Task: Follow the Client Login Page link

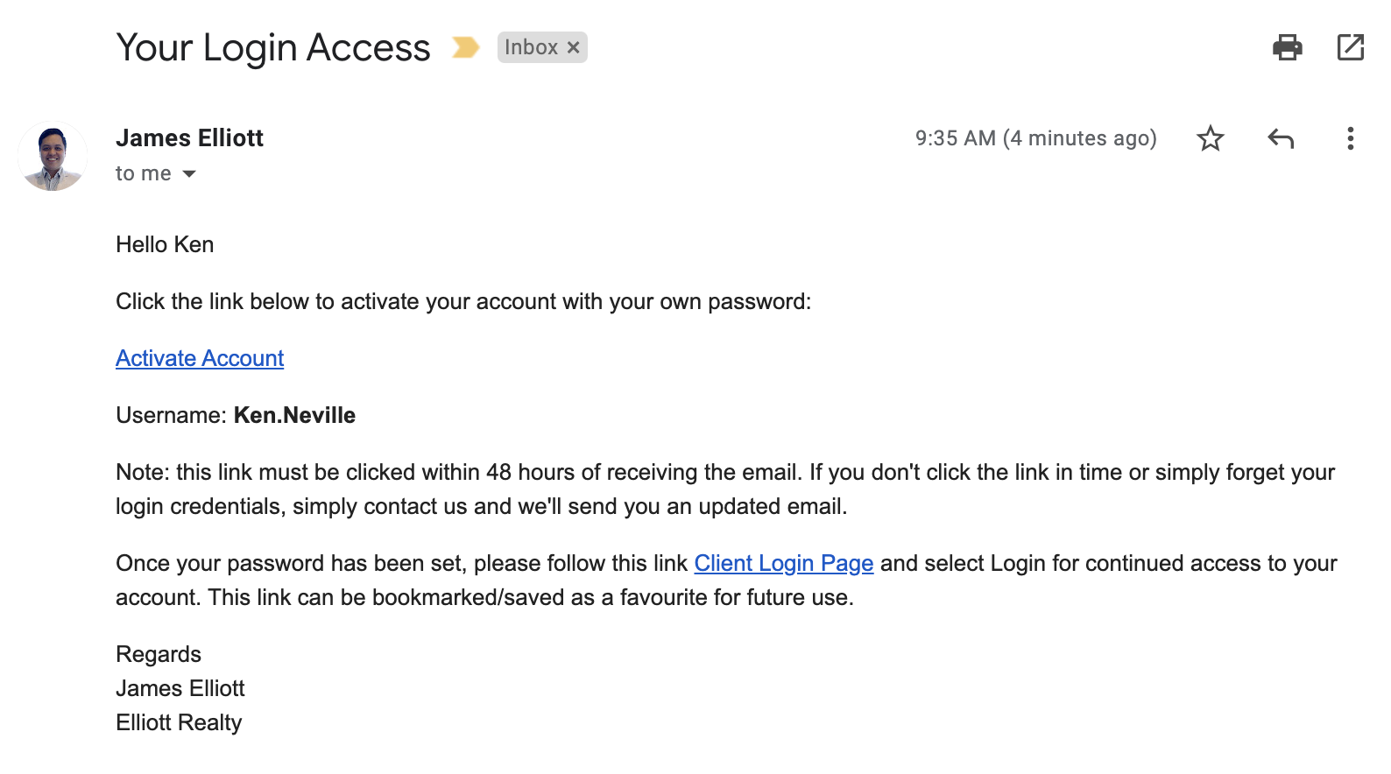Action: 784,563
